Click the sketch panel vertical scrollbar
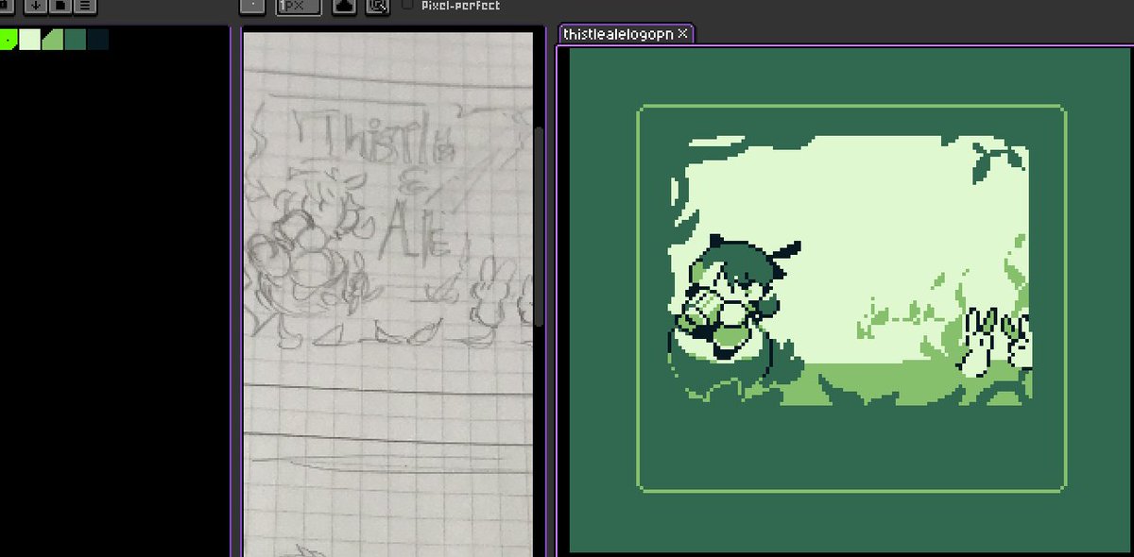1134x557 pixels. (x=540, y=227)
